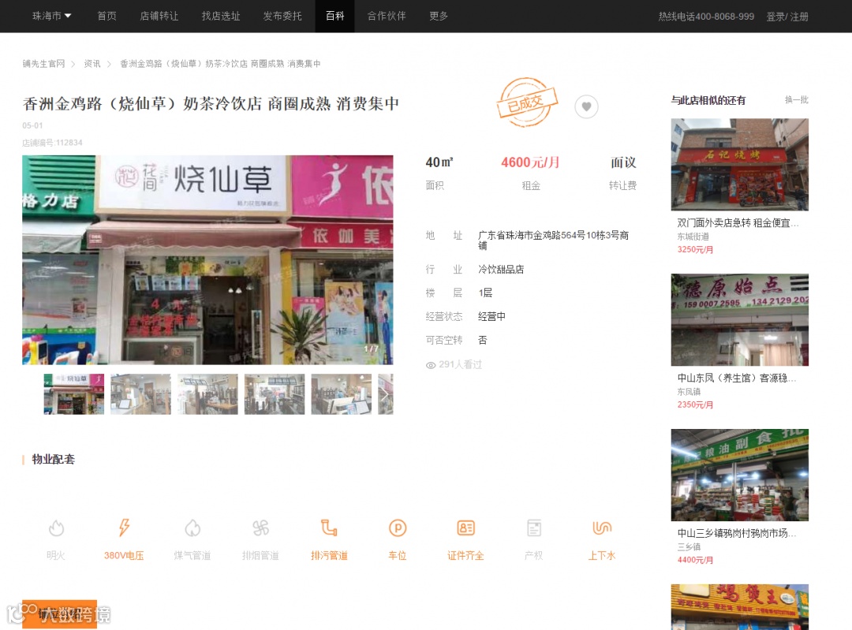Select the 百科 navigation tab

coord(334,17)
